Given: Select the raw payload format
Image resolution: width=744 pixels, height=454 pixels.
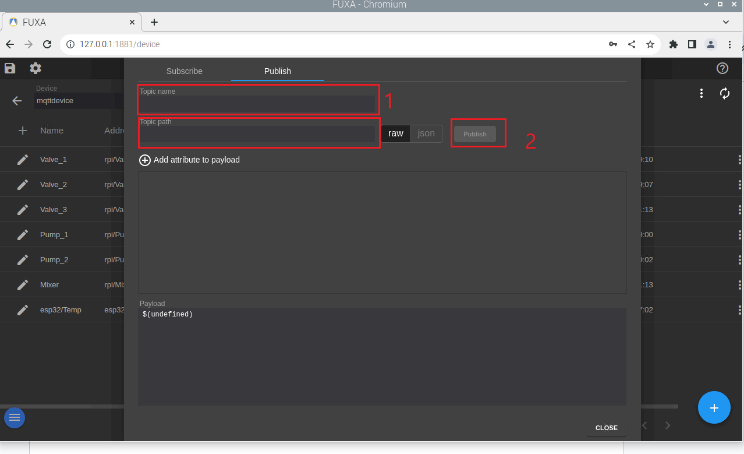Looking at the screenshot, I should click(x=396, y=133).
